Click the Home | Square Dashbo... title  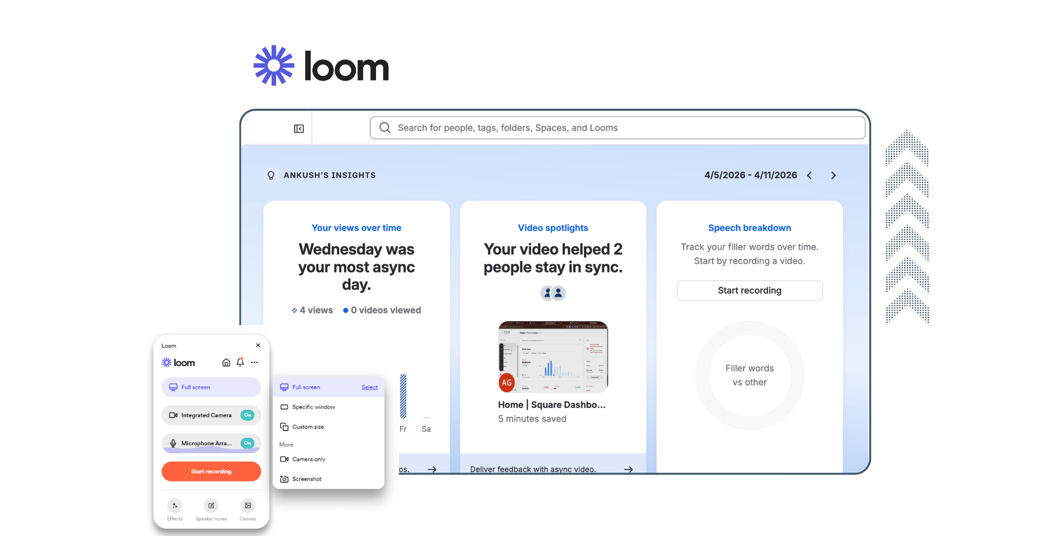(552, 405)
